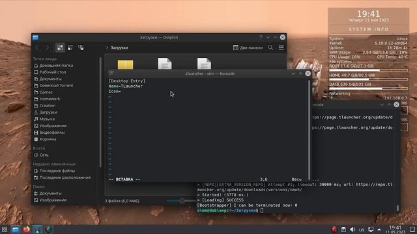The height and width of the screenshot is (234, 417).
Task: Expand hidden system tray icons arrow
Action: coord(379,229)
